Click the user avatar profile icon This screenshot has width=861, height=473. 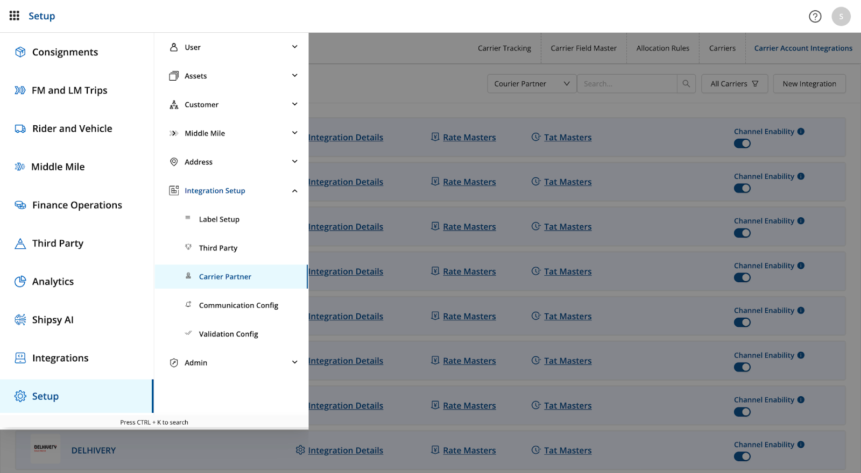pos(841,16)
